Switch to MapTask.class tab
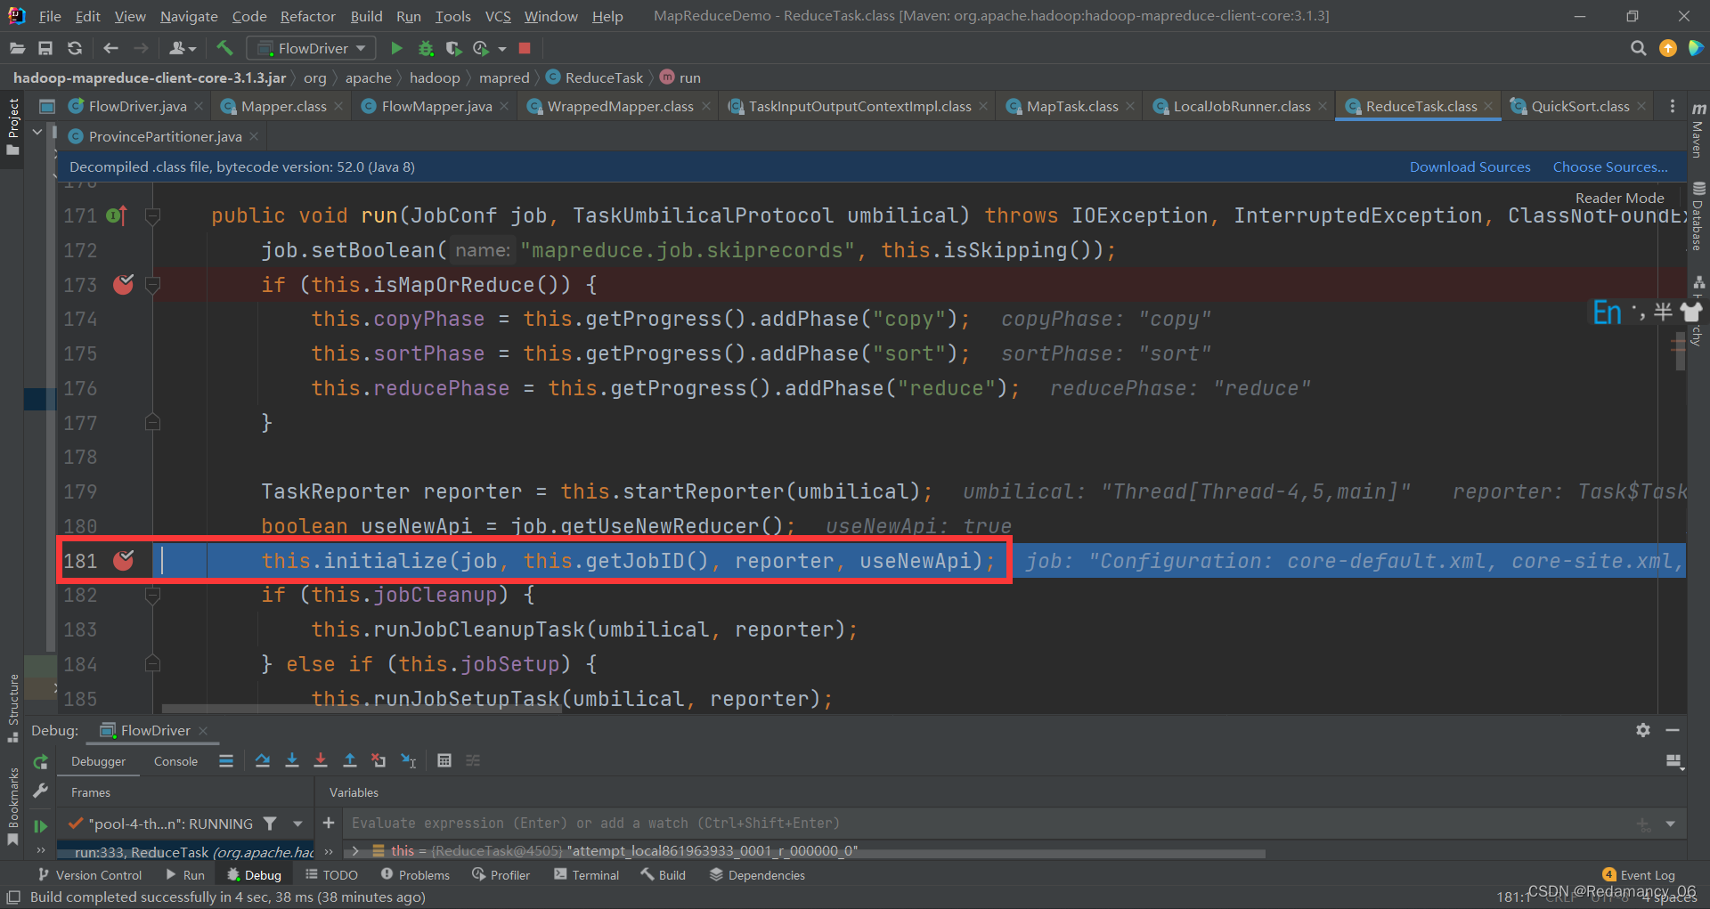The image size is (1710, 909). click(1071, 106)
